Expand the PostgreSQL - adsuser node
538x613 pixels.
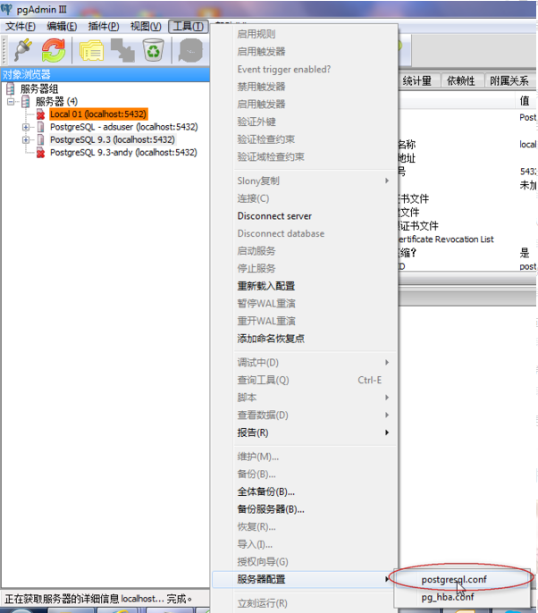[26, 127]
